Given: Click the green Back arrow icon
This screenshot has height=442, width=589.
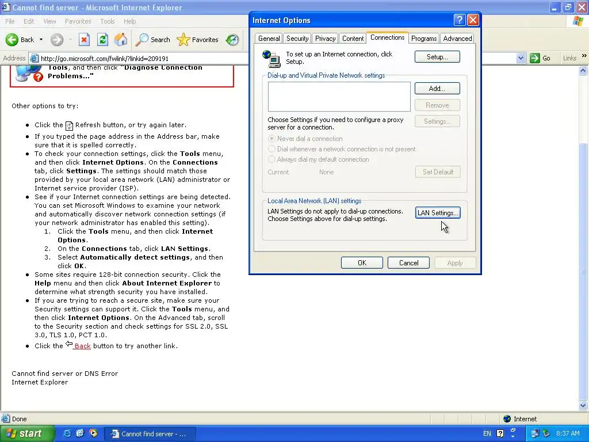Looking at the screenshot, I should pos(12,40).
